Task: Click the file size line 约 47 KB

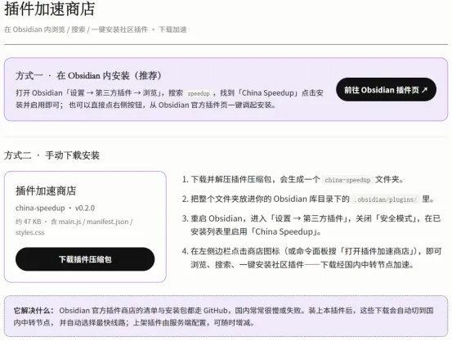Action: pyautogui.click(x=74, y=222)
